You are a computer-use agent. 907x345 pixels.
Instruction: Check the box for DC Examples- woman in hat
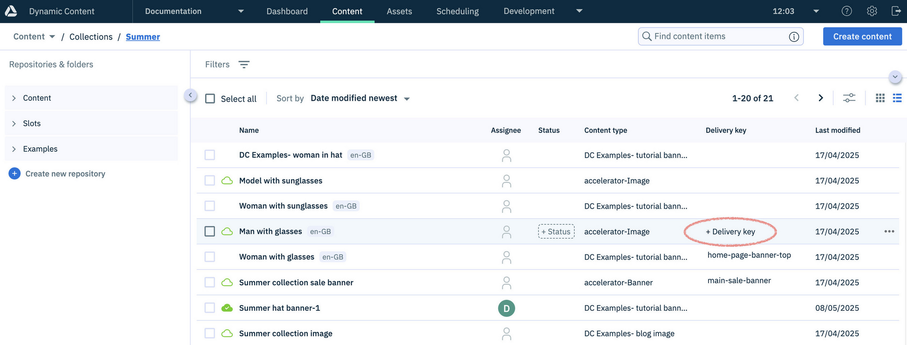point(210,155)
